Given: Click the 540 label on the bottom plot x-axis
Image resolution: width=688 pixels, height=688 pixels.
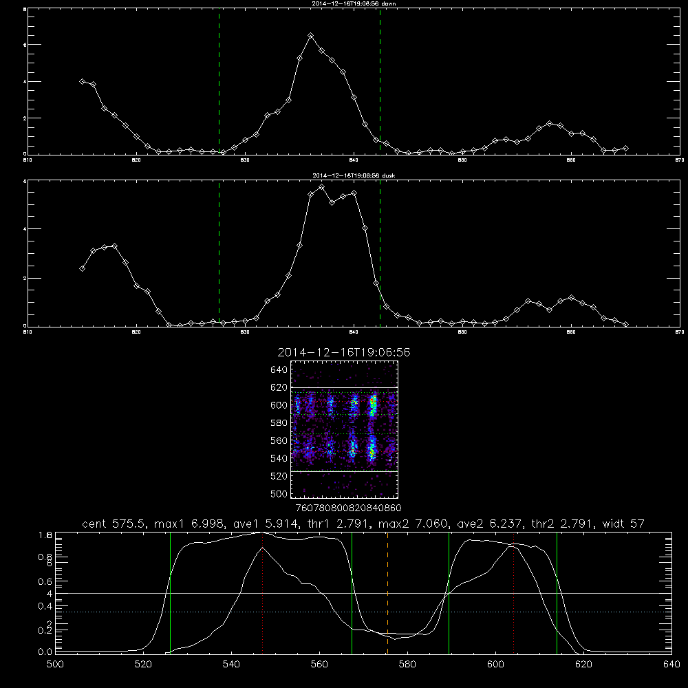Looking at the screenshot, I should [x=231, y=665].
